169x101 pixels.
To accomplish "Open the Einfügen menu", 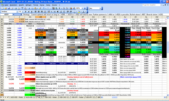I will coord(28,5).
